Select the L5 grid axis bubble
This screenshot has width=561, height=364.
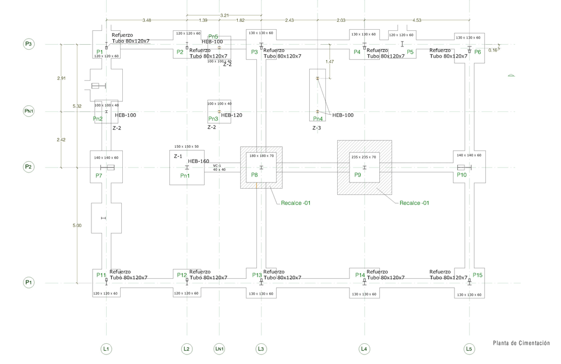click(x=469, y=348)
